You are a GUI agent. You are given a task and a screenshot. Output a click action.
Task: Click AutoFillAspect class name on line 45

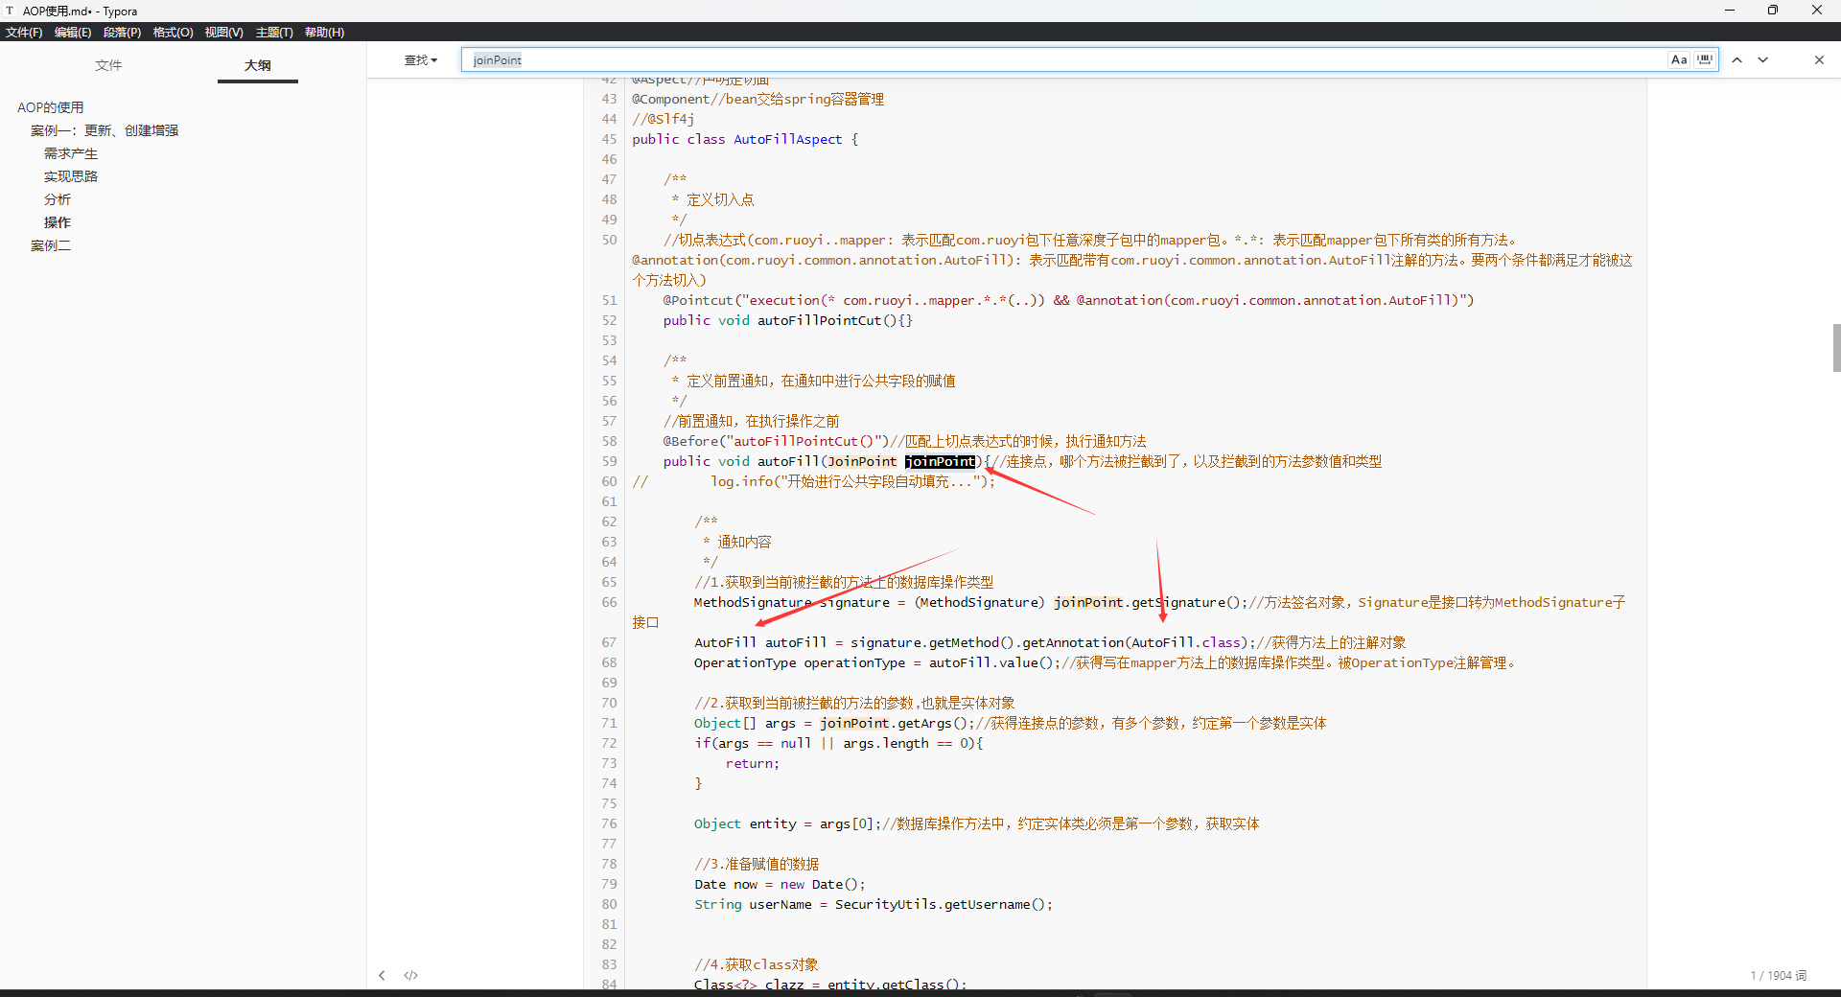[787, 139]
